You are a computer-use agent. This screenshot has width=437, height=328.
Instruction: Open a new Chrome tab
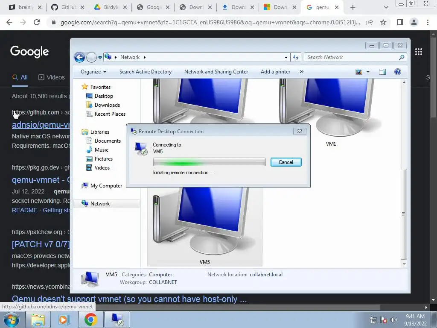click(x=353, y=8)
